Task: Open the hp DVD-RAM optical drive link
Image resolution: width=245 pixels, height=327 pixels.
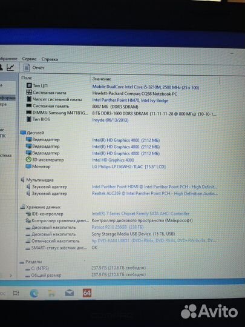Action: 154,240
